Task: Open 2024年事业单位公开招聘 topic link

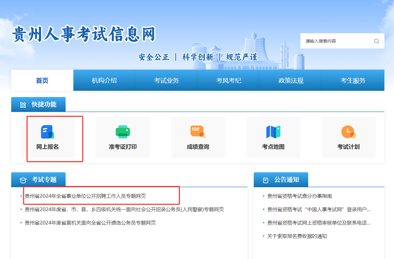Action: 85,196
